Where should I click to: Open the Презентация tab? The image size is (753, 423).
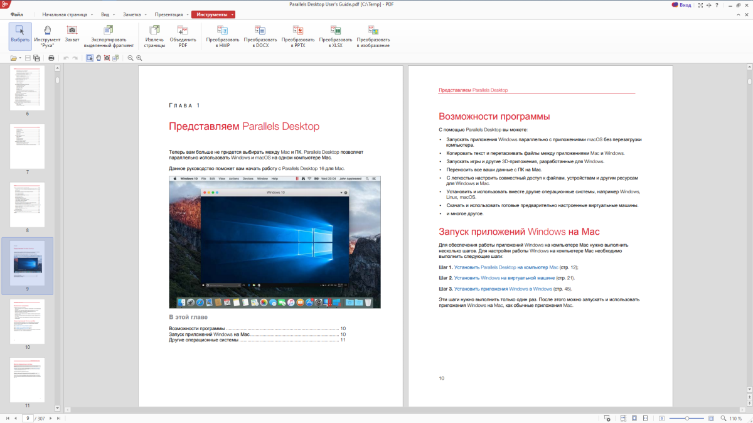pyautogui.click(x=168, y=14)
